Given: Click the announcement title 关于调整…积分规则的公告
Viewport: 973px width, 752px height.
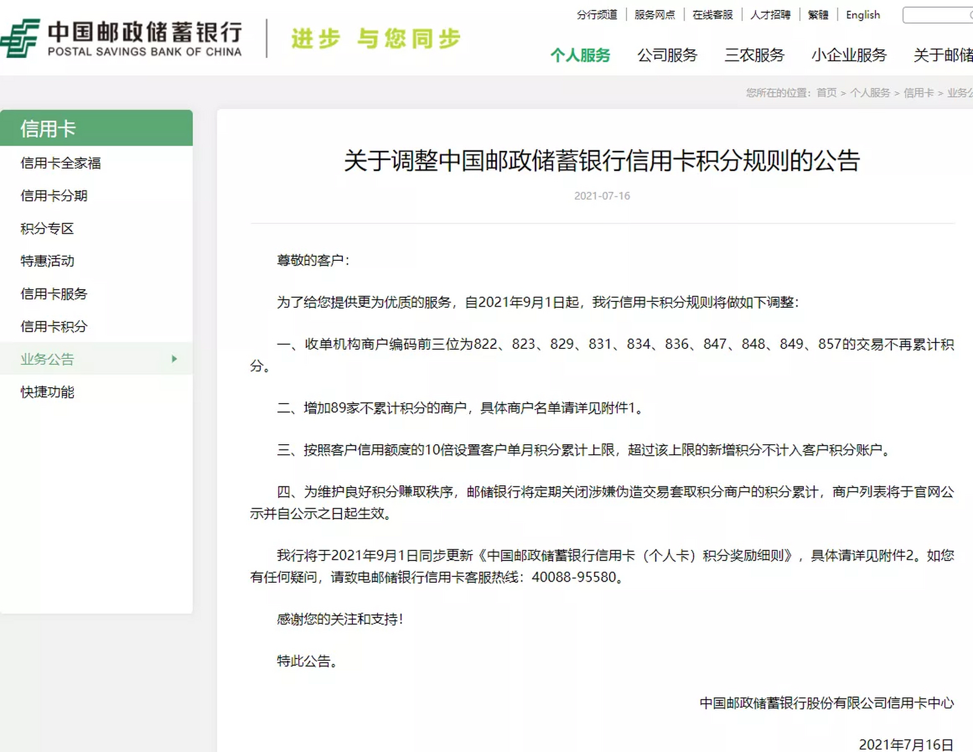Looking at the screenshot, I should pyautogui.click(x=602, y=160).
